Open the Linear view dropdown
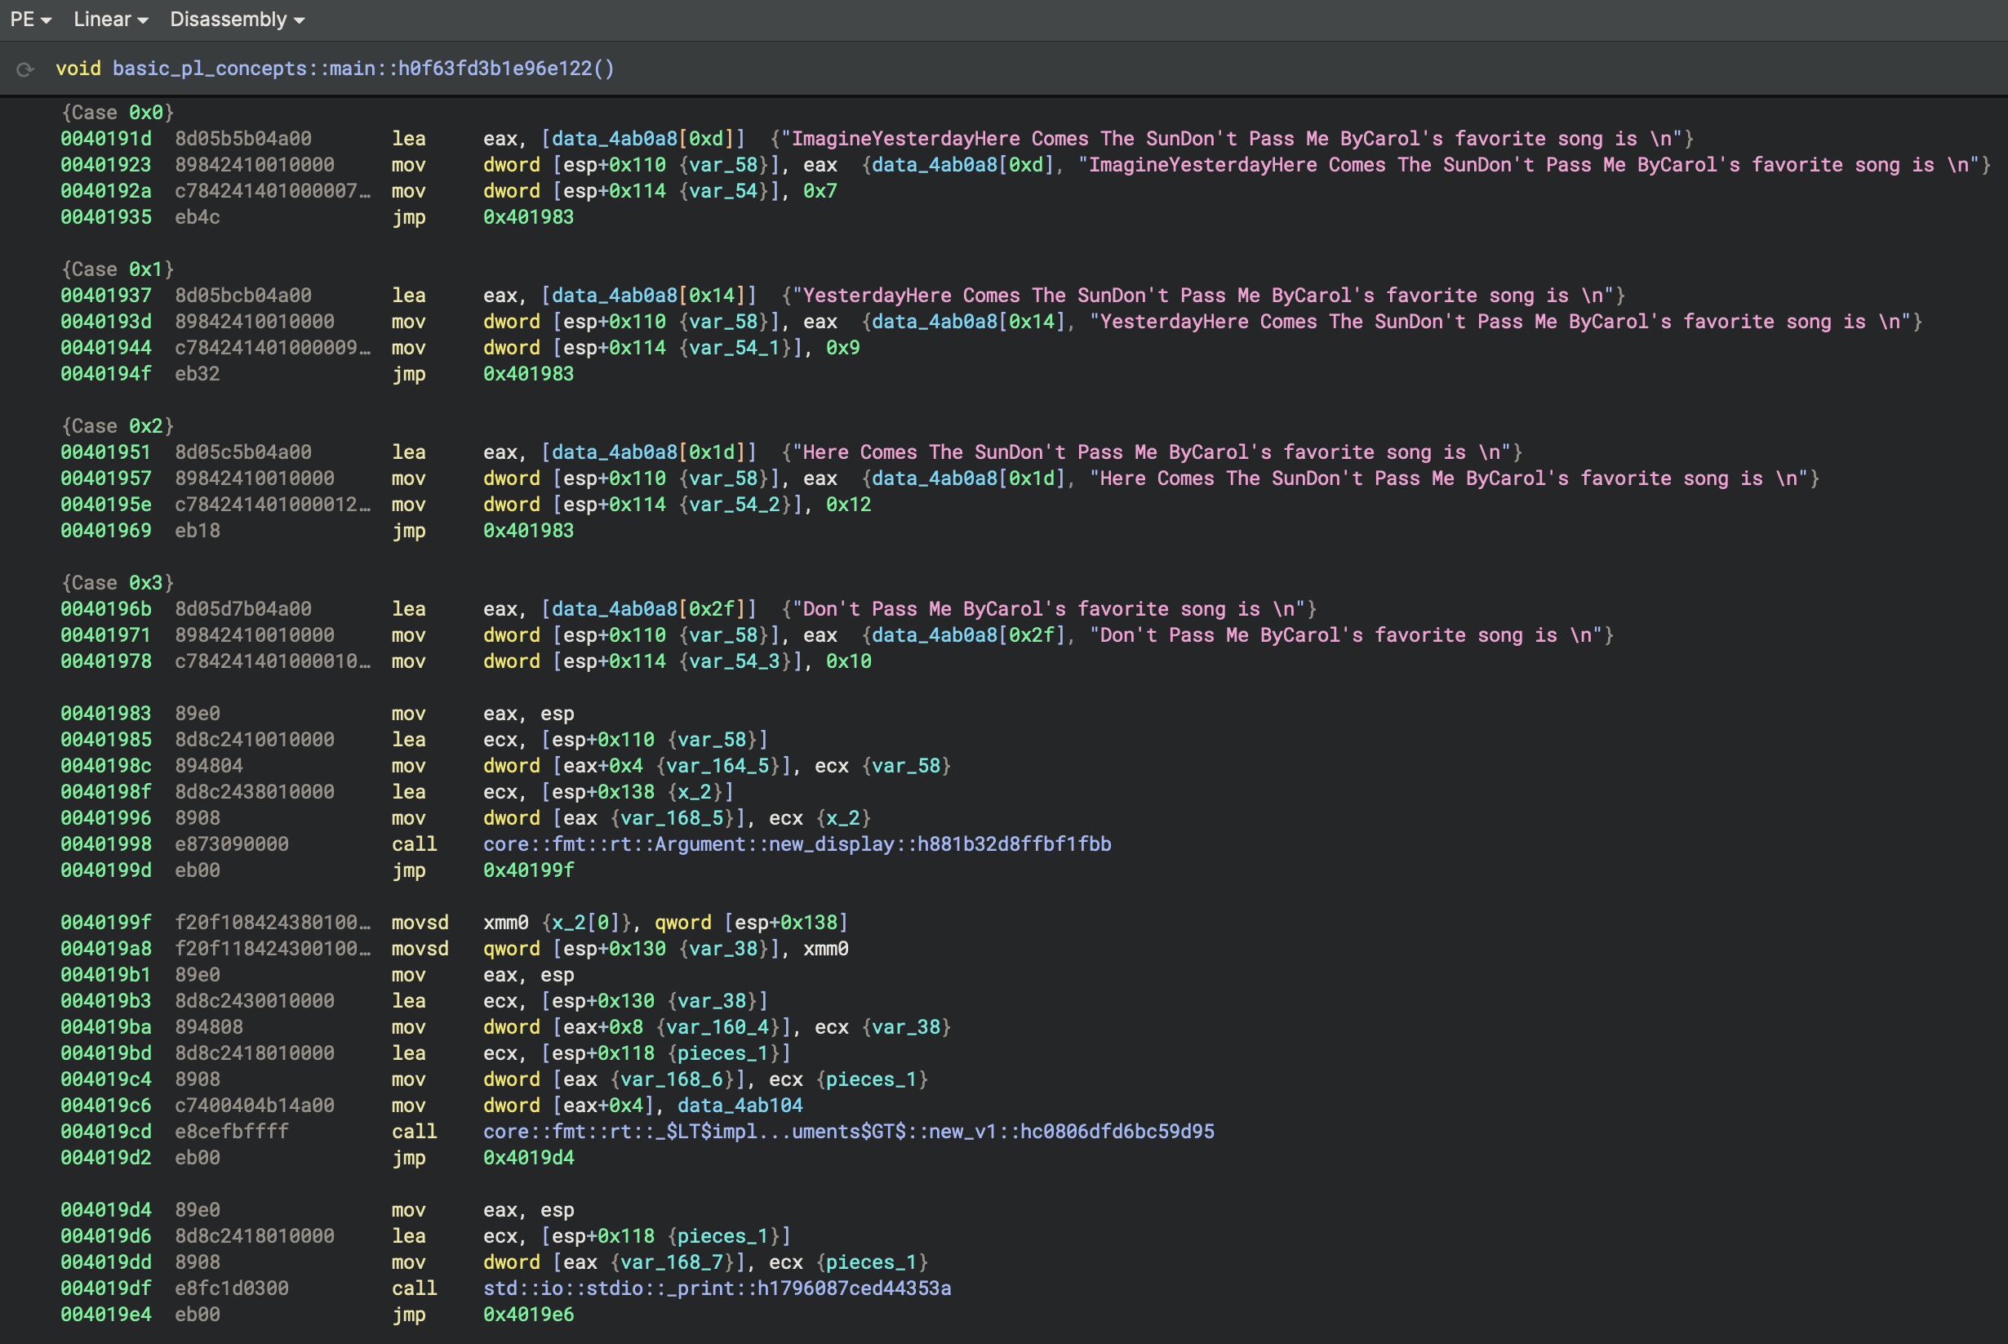The image size is (2008, 1344). point(110,19)
